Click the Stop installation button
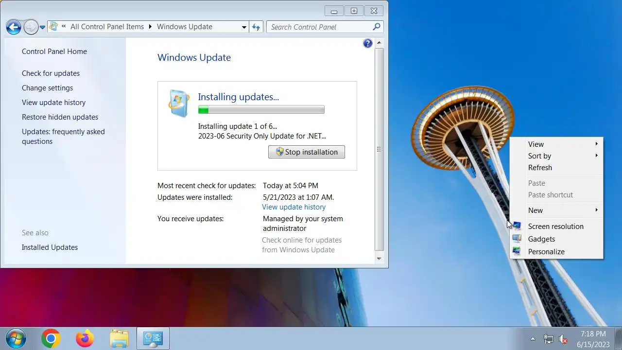Screen dimensions: 622x350 click(x=307, y=152)
